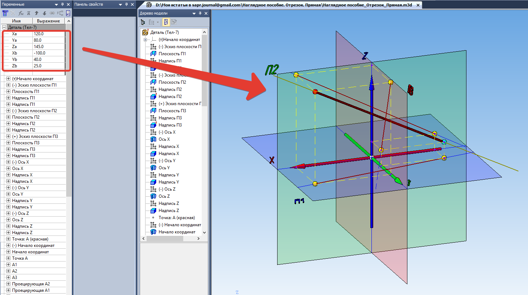Expand (т)Начало координат in the variables list
Screen dimensions: 528x295
click(9, 79)
